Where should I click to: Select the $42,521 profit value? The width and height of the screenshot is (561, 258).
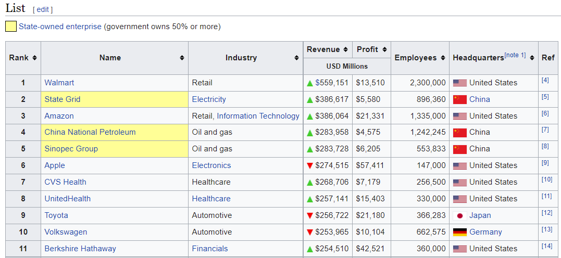click(370, 249)
